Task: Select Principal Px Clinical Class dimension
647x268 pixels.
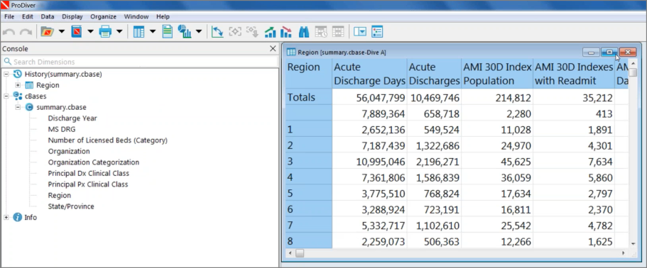Action: click(x=88, y=184)
